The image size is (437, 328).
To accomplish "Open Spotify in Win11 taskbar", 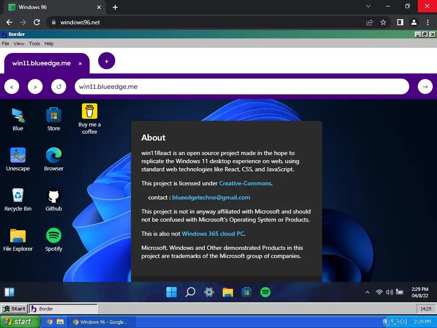I will point(265,292).
